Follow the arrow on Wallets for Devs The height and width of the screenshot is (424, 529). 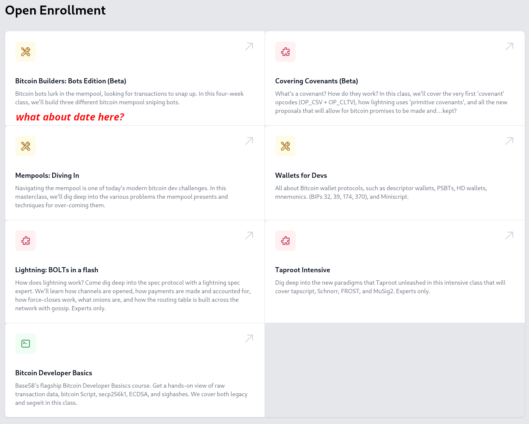pyautogui.click(x=509, y=141)
